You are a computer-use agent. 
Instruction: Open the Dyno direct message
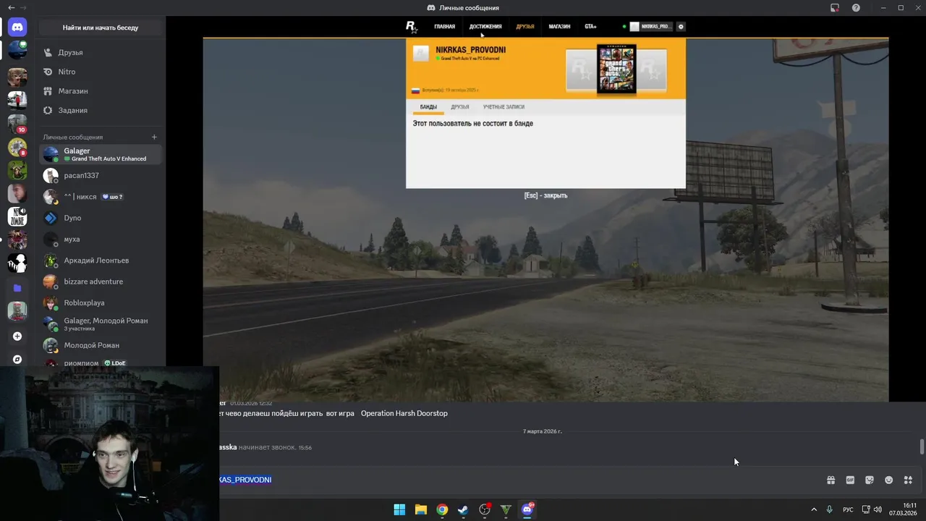pos(101,218)
